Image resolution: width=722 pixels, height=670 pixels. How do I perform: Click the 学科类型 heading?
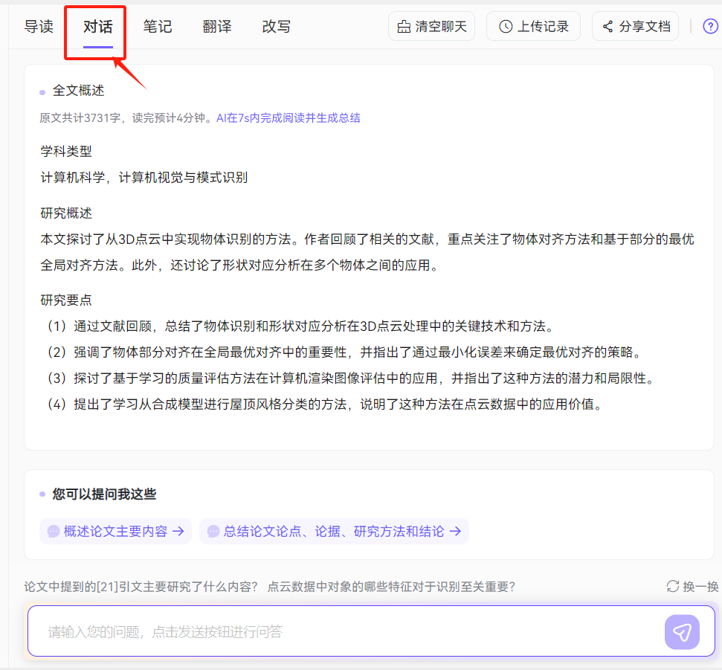[x=66, y=151]
